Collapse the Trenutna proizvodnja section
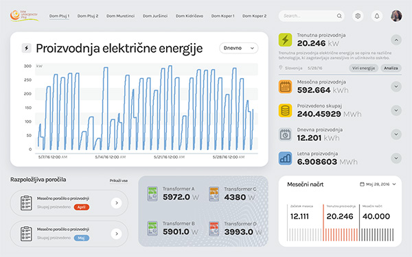The width and height of the screenshot is (412, 257). pos(396,40)
